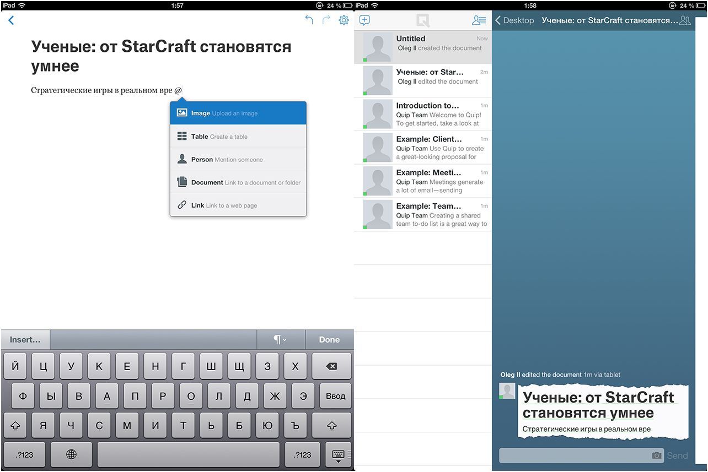This screenshot has width=708, height=472.
Task: Toggle the shift key on the keyboard
Action: 15,425
